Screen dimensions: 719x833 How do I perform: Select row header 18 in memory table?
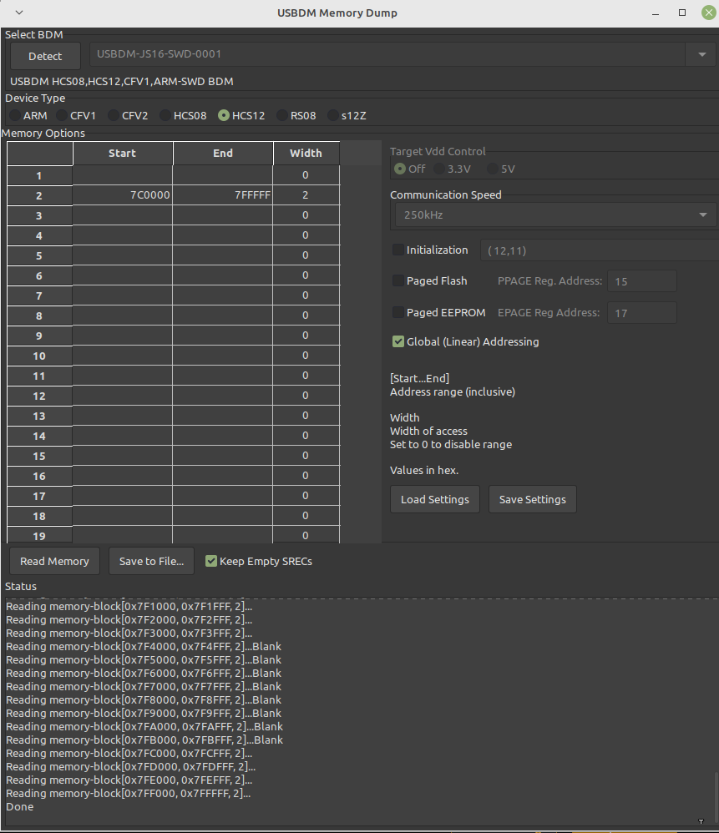coord(39,516)
